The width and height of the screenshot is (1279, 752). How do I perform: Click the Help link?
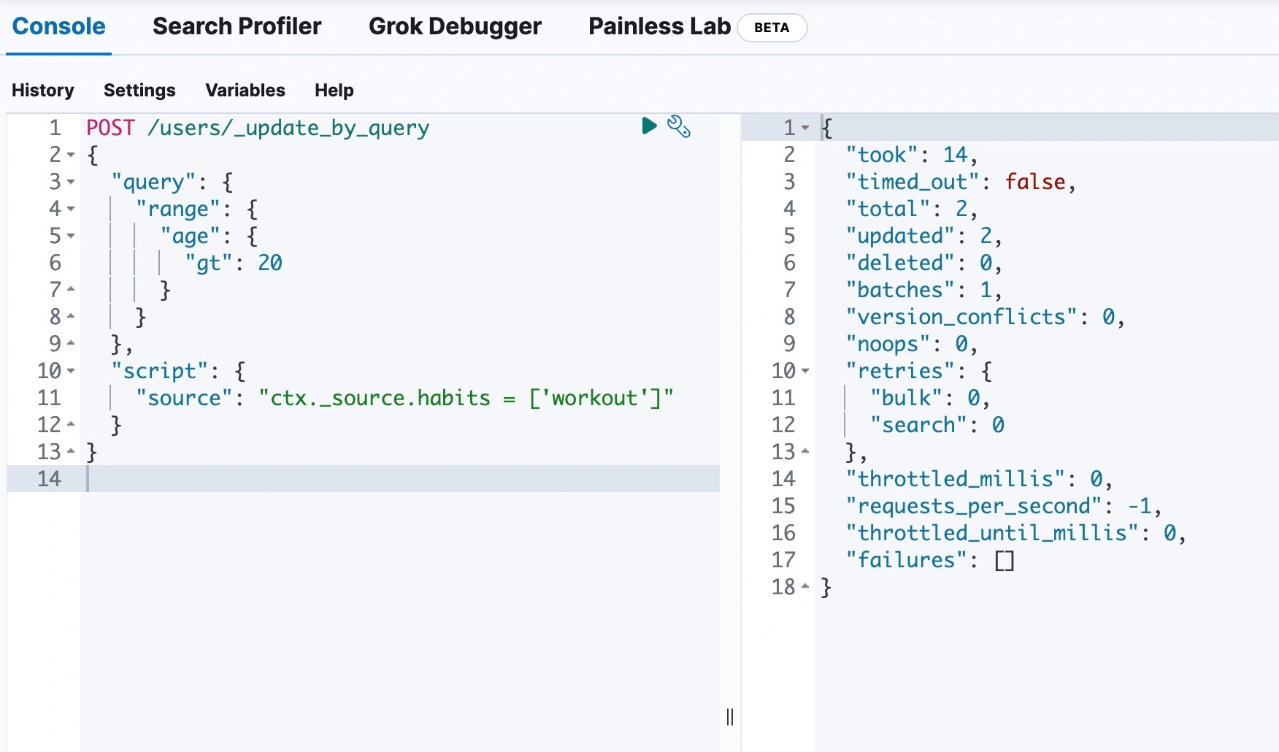[x=334, y=90]
